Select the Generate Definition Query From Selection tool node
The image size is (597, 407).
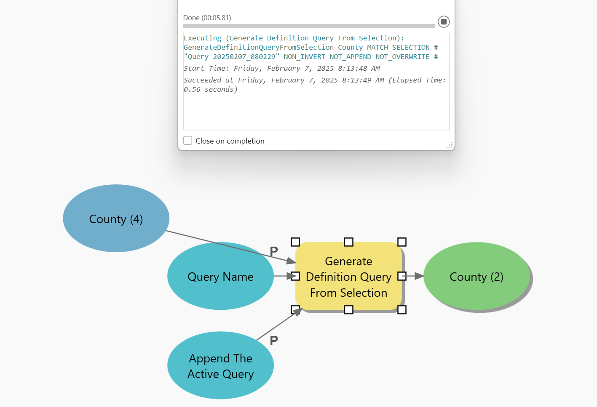tap(348, 277)
